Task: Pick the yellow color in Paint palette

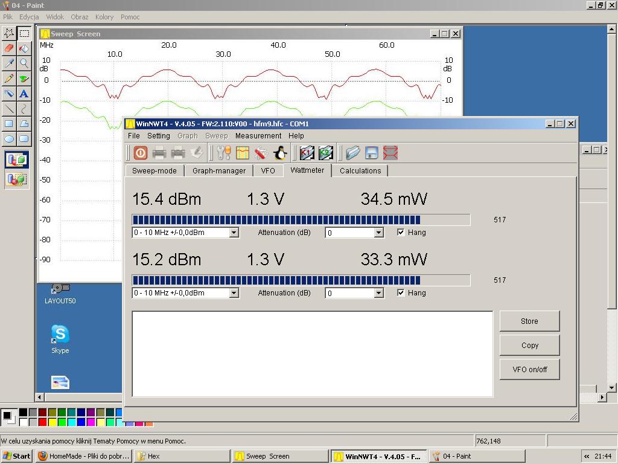Action: tap(53, 422)
